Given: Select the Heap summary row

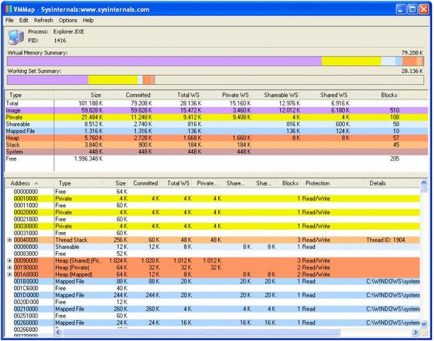Looking at the screenshot, I should pyautogui.click(x=216, y=138).
